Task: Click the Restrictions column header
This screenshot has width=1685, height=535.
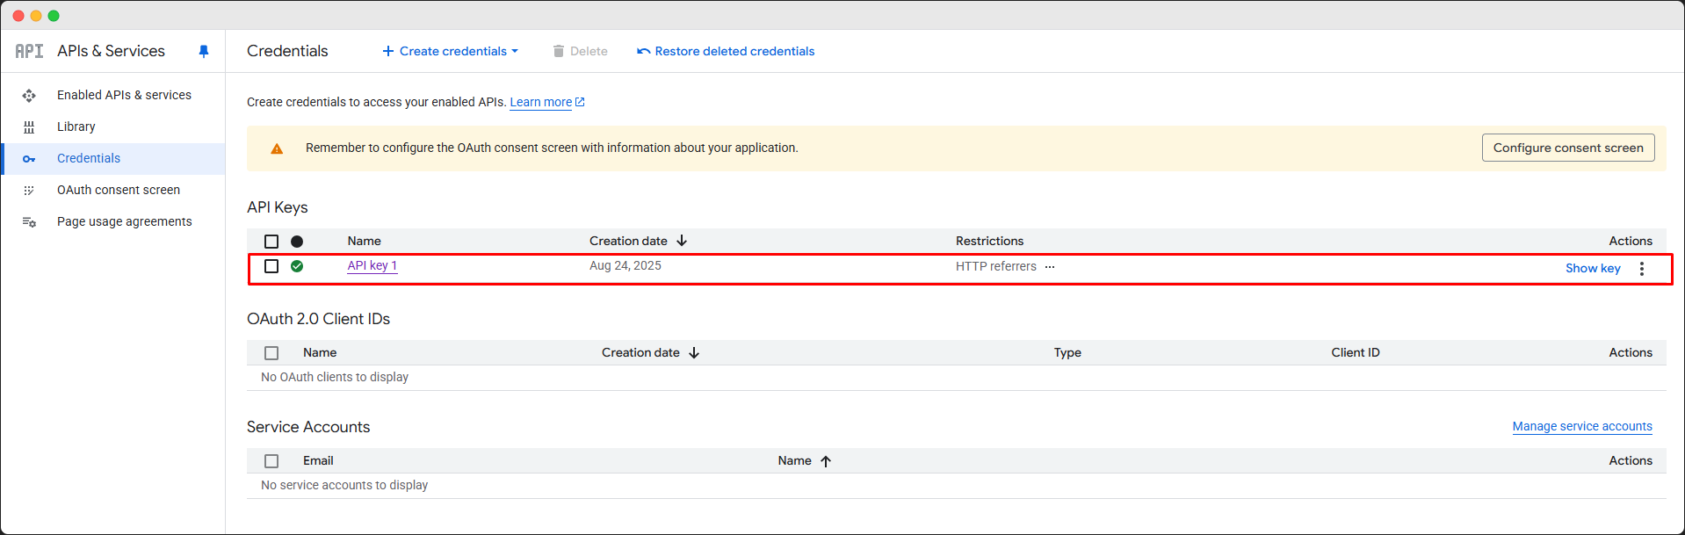Action: 990,241
